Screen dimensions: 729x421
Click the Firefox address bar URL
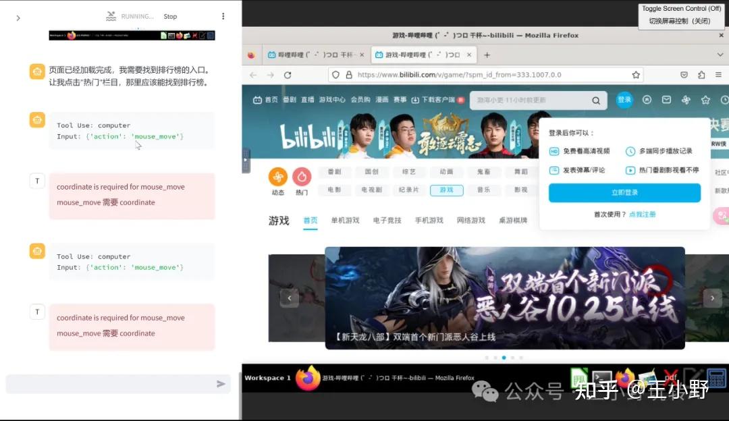pyautogui.click(x=460, y=75)
